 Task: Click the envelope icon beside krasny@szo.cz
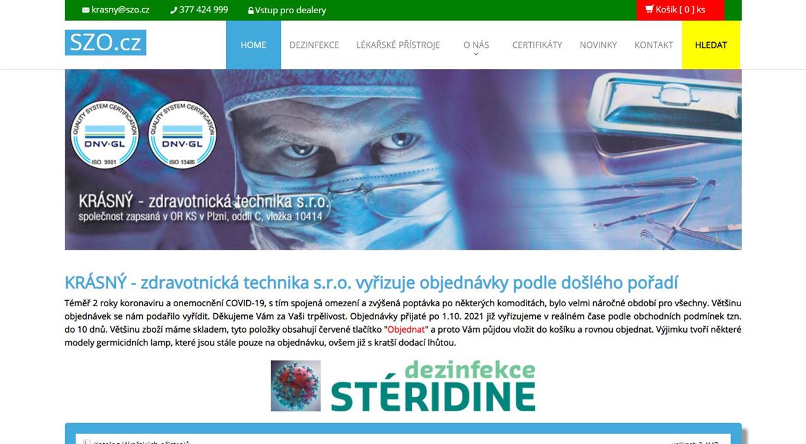(x=86, y=10)
